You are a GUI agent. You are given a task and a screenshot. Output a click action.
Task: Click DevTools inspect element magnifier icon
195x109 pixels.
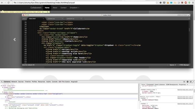tap(2, 82)
